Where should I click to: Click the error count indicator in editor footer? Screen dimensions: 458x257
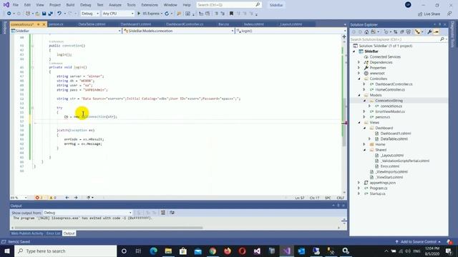39,198
